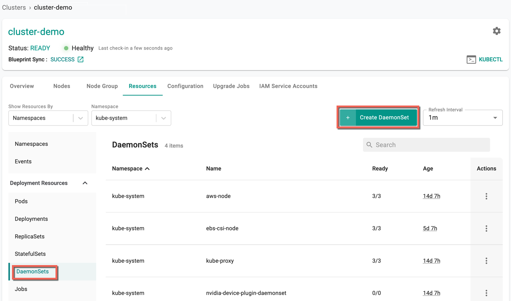Open the Upgrade Jobs tab
This screenshot has width=511, height=301.
click(x=231, y=86)
